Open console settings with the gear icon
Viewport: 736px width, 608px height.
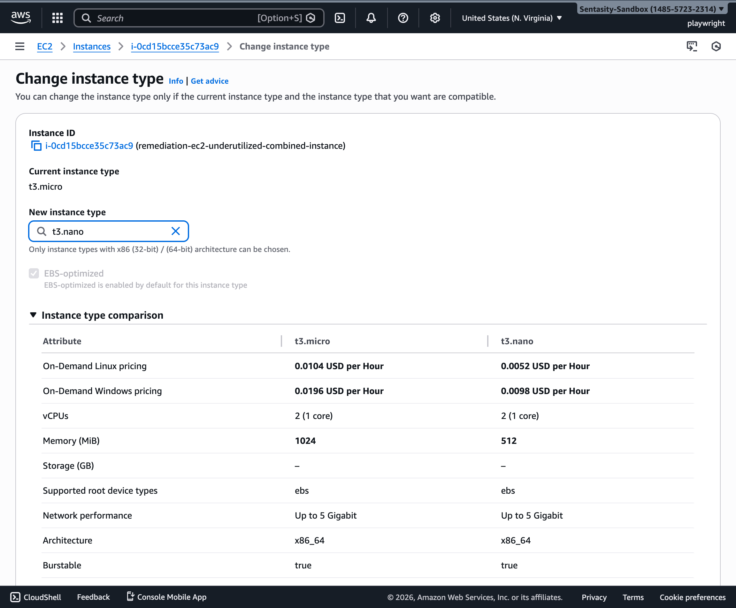point(434,18)
